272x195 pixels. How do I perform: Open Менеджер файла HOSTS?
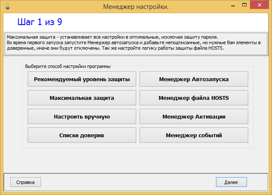coord(194,98)
